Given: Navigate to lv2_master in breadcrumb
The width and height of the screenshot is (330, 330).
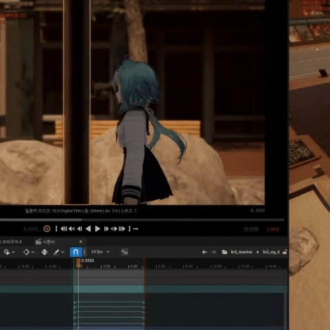Looking at the screenshot, I should [242, 252].
